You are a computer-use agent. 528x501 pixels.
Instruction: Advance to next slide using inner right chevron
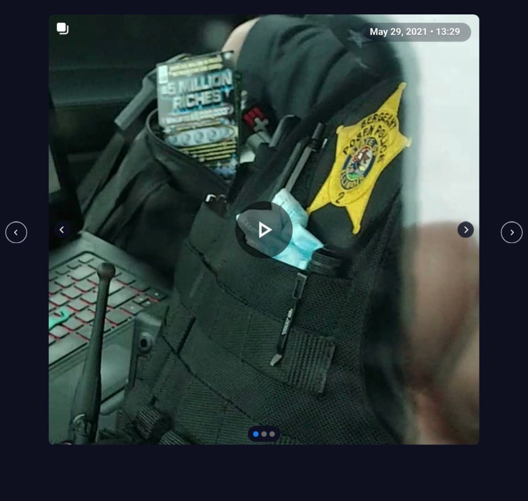click(466, 230)
